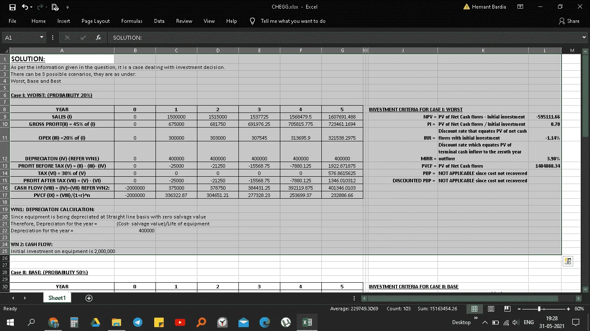The image size is (590, 331).
Task: Select the Data ribbon tab
Action: point(159,21)
